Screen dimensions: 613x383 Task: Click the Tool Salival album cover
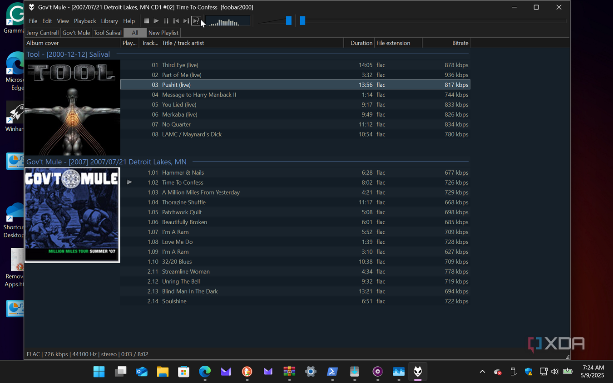pyautogui.click(x=72, y=108)
